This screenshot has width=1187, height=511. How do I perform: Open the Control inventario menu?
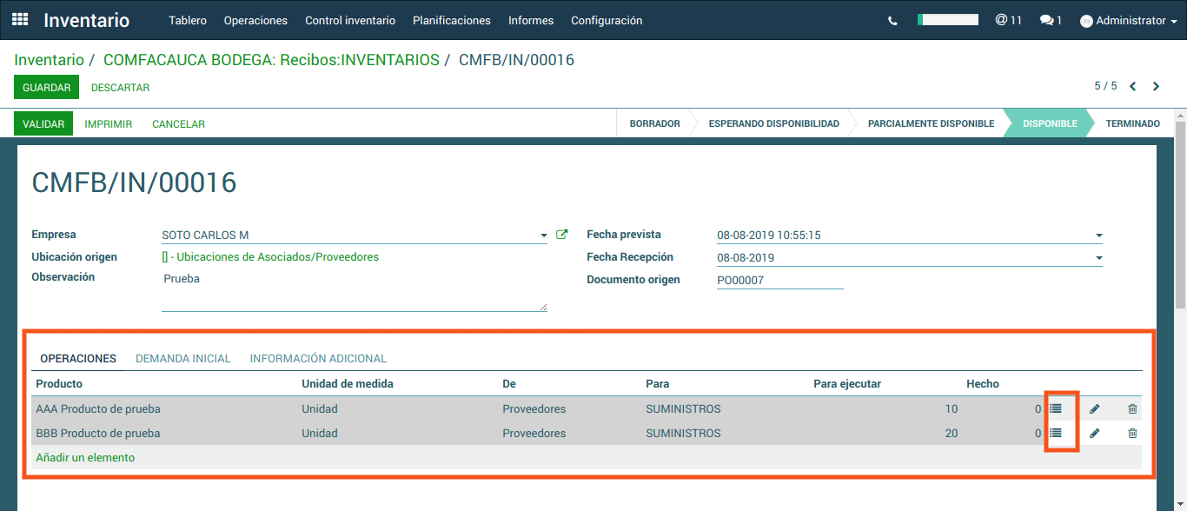coord(350,19)
